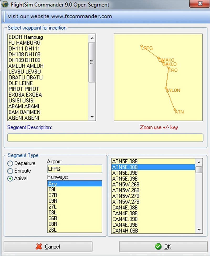The image size is (210, 256).
Task: Select runway 26R
Action: point(75,218)
